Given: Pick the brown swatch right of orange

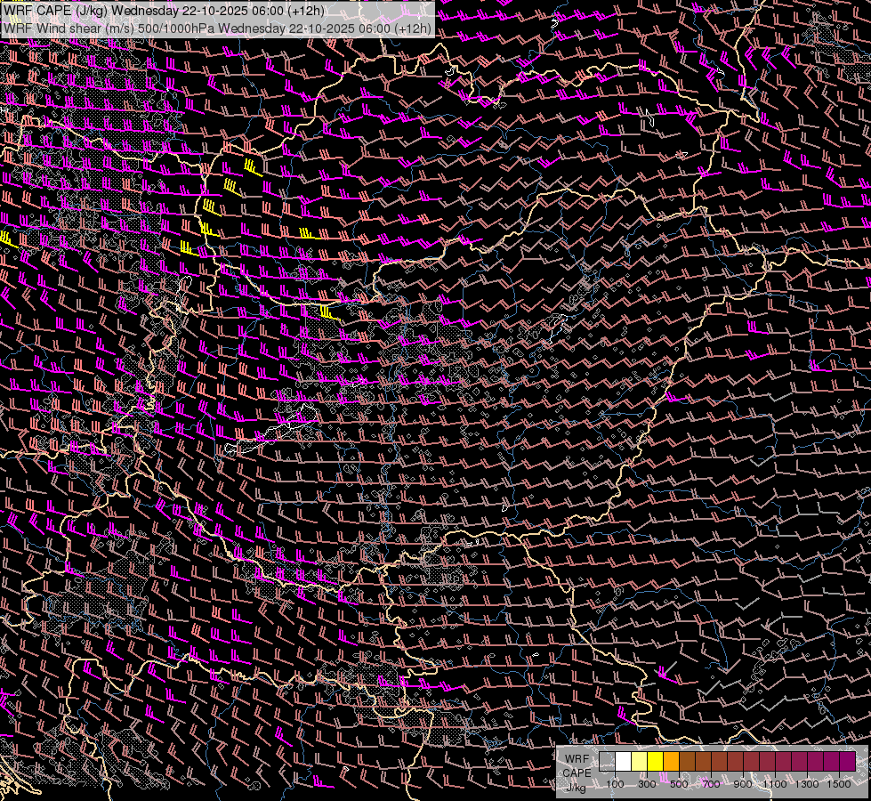Looking at the screenshot, I should pos(687,761).
